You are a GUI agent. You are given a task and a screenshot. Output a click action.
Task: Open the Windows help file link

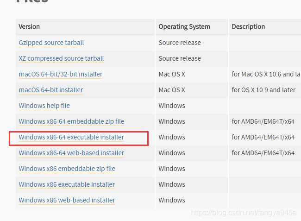(x=44, y=106)
